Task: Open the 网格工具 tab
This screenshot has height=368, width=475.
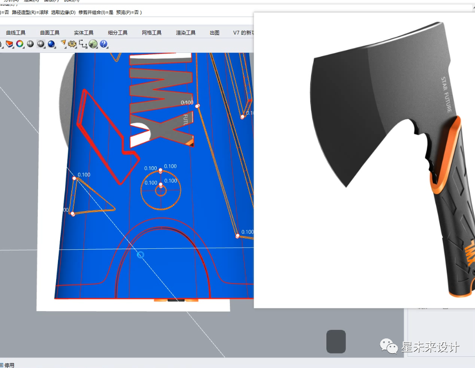Action: (x=152, y=33)
